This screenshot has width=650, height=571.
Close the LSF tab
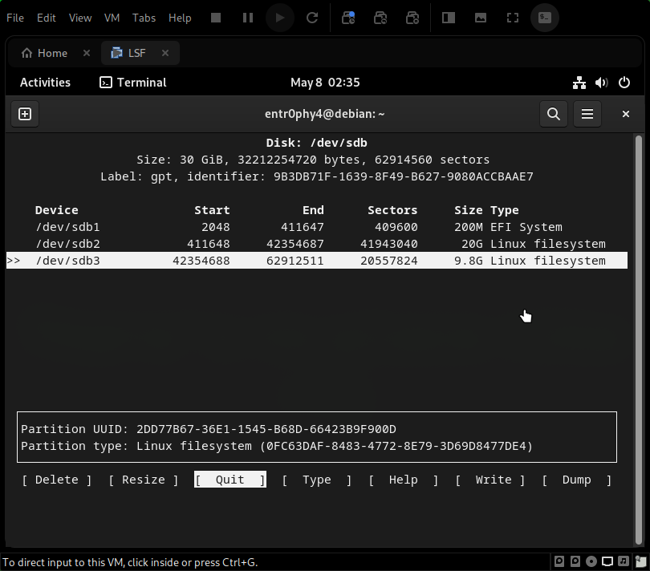click(165, 53)
